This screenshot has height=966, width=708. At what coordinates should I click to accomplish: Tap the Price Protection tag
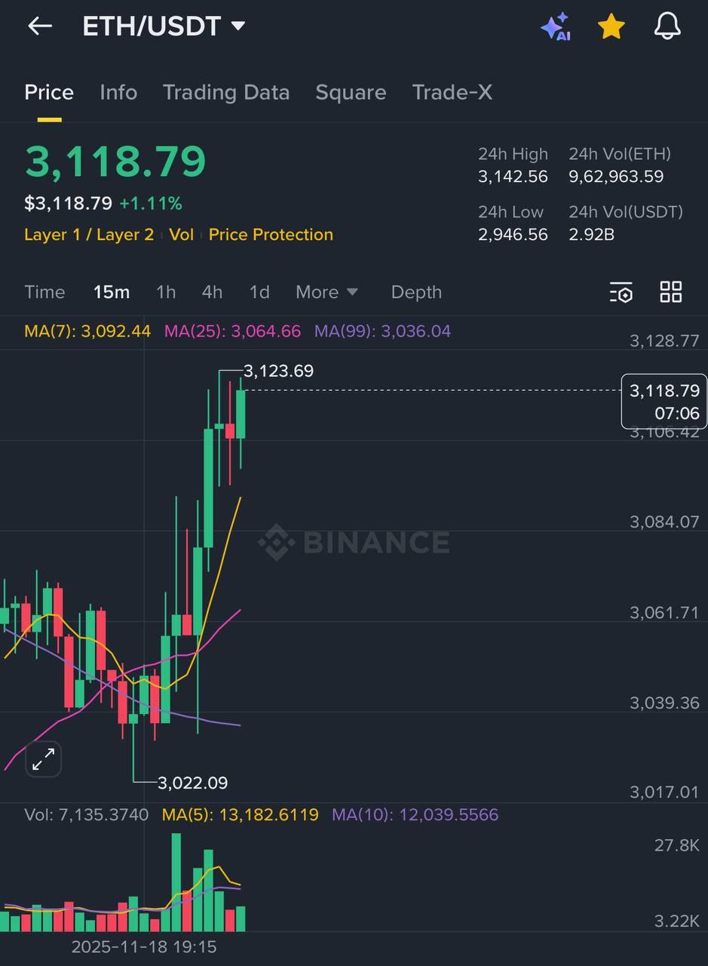271,235
